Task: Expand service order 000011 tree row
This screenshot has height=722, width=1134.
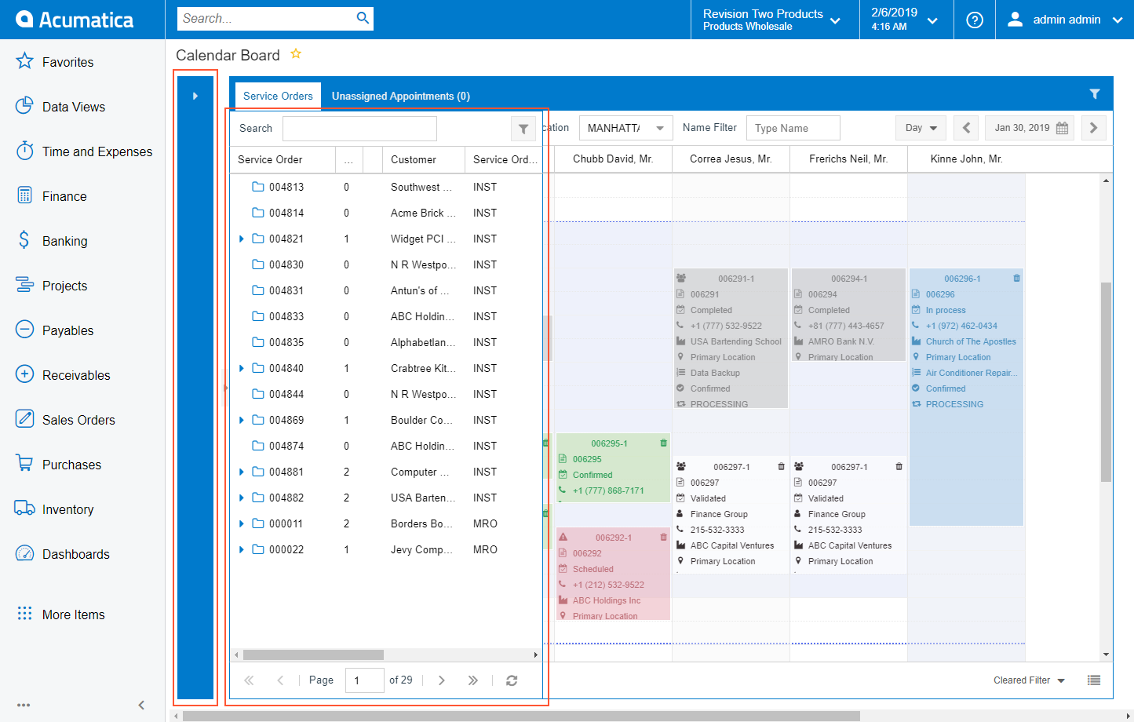Action: click(242, 523)
